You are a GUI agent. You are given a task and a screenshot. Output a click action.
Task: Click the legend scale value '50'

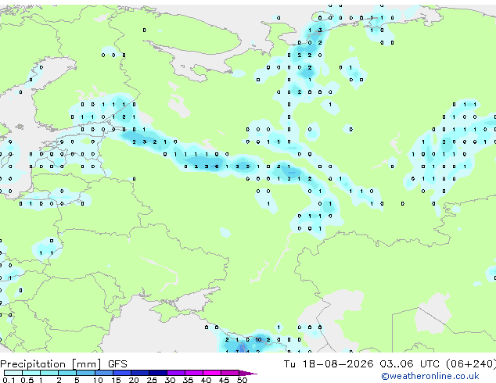[242, 380]
